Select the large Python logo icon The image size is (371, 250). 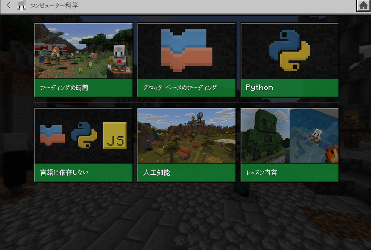[x=289, y=50]
